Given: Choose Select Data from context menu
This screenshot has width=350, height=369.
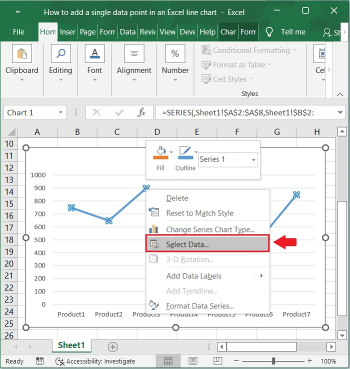Looking at the screenshot, I should coord(207,244).
